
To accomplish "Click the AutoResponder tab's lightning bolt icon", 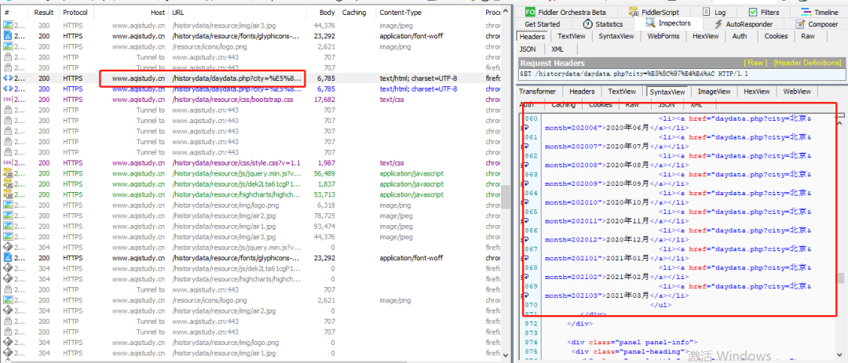I will (718, 24).
